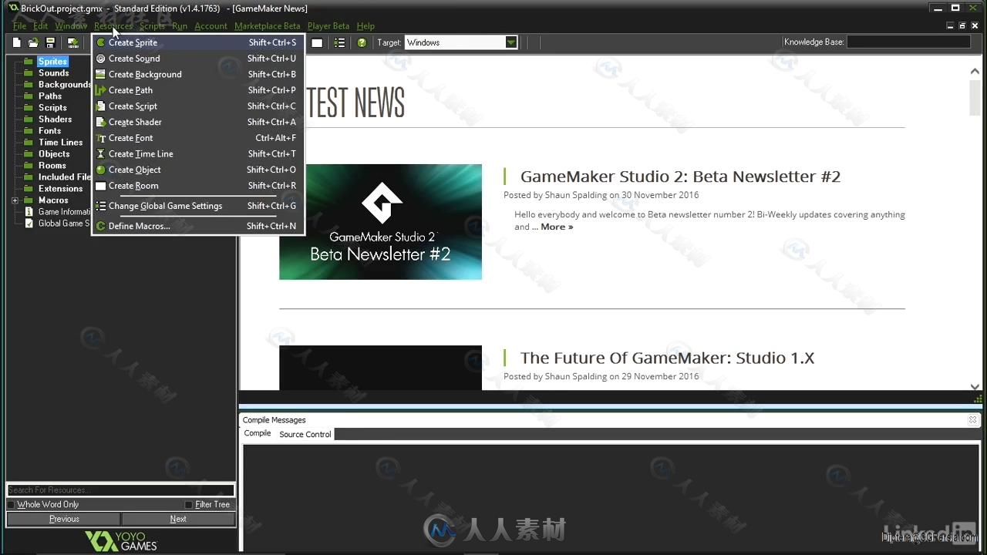This screenshot has width=987, height=555.
Task: Click the Extensions folder icon in resource tree
Action: pos(29,188)
